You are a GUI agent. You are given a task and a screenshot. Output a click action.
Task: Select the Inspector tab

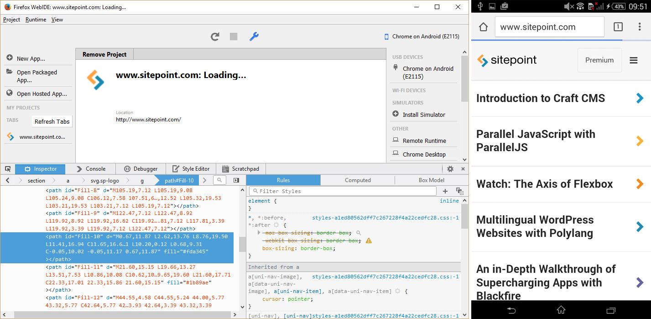[x=40, y=169]
